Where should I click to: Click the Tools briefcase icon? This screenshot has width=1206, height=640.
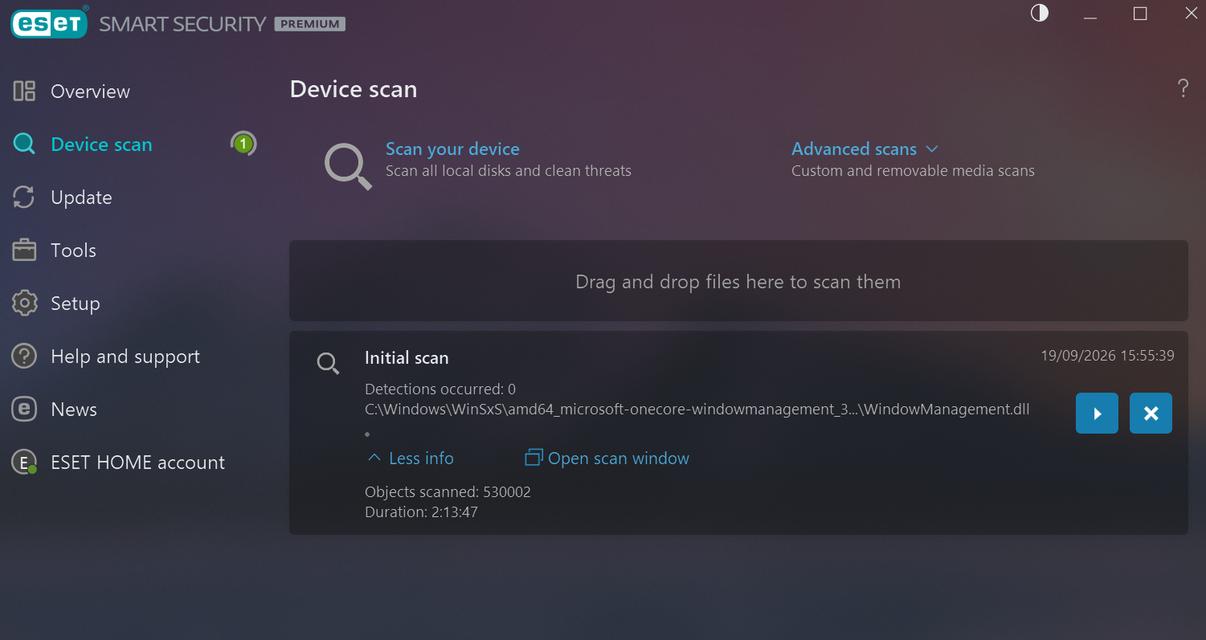click(x=24, y=251)
